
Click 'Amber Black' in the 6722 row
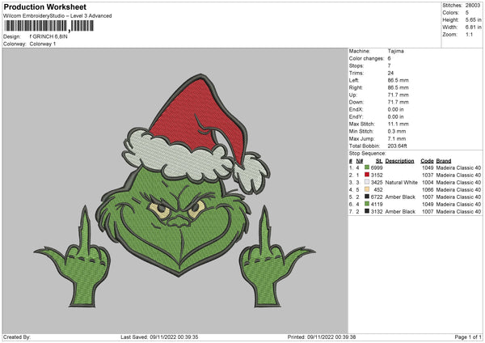coord(400,197)
